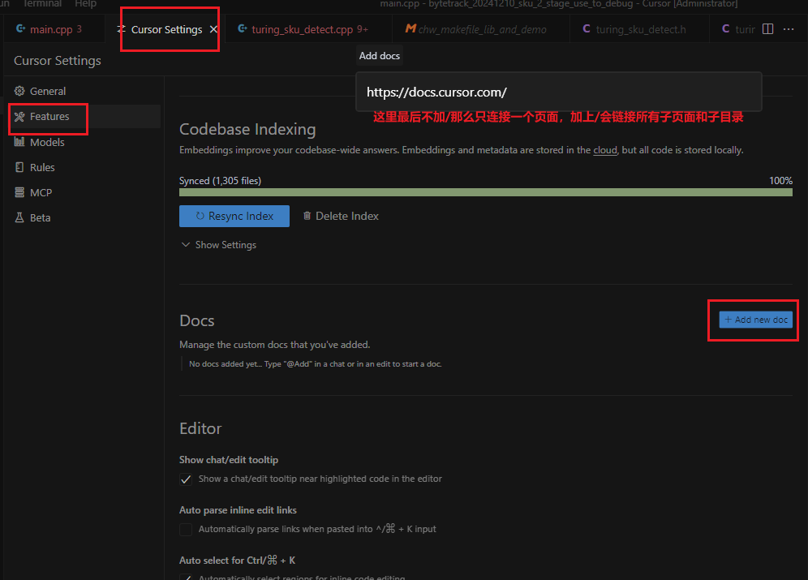This screenshot has height=580, width=808.
Task: Close the Cursor Settings tab
Action: (x=213, y=29)
